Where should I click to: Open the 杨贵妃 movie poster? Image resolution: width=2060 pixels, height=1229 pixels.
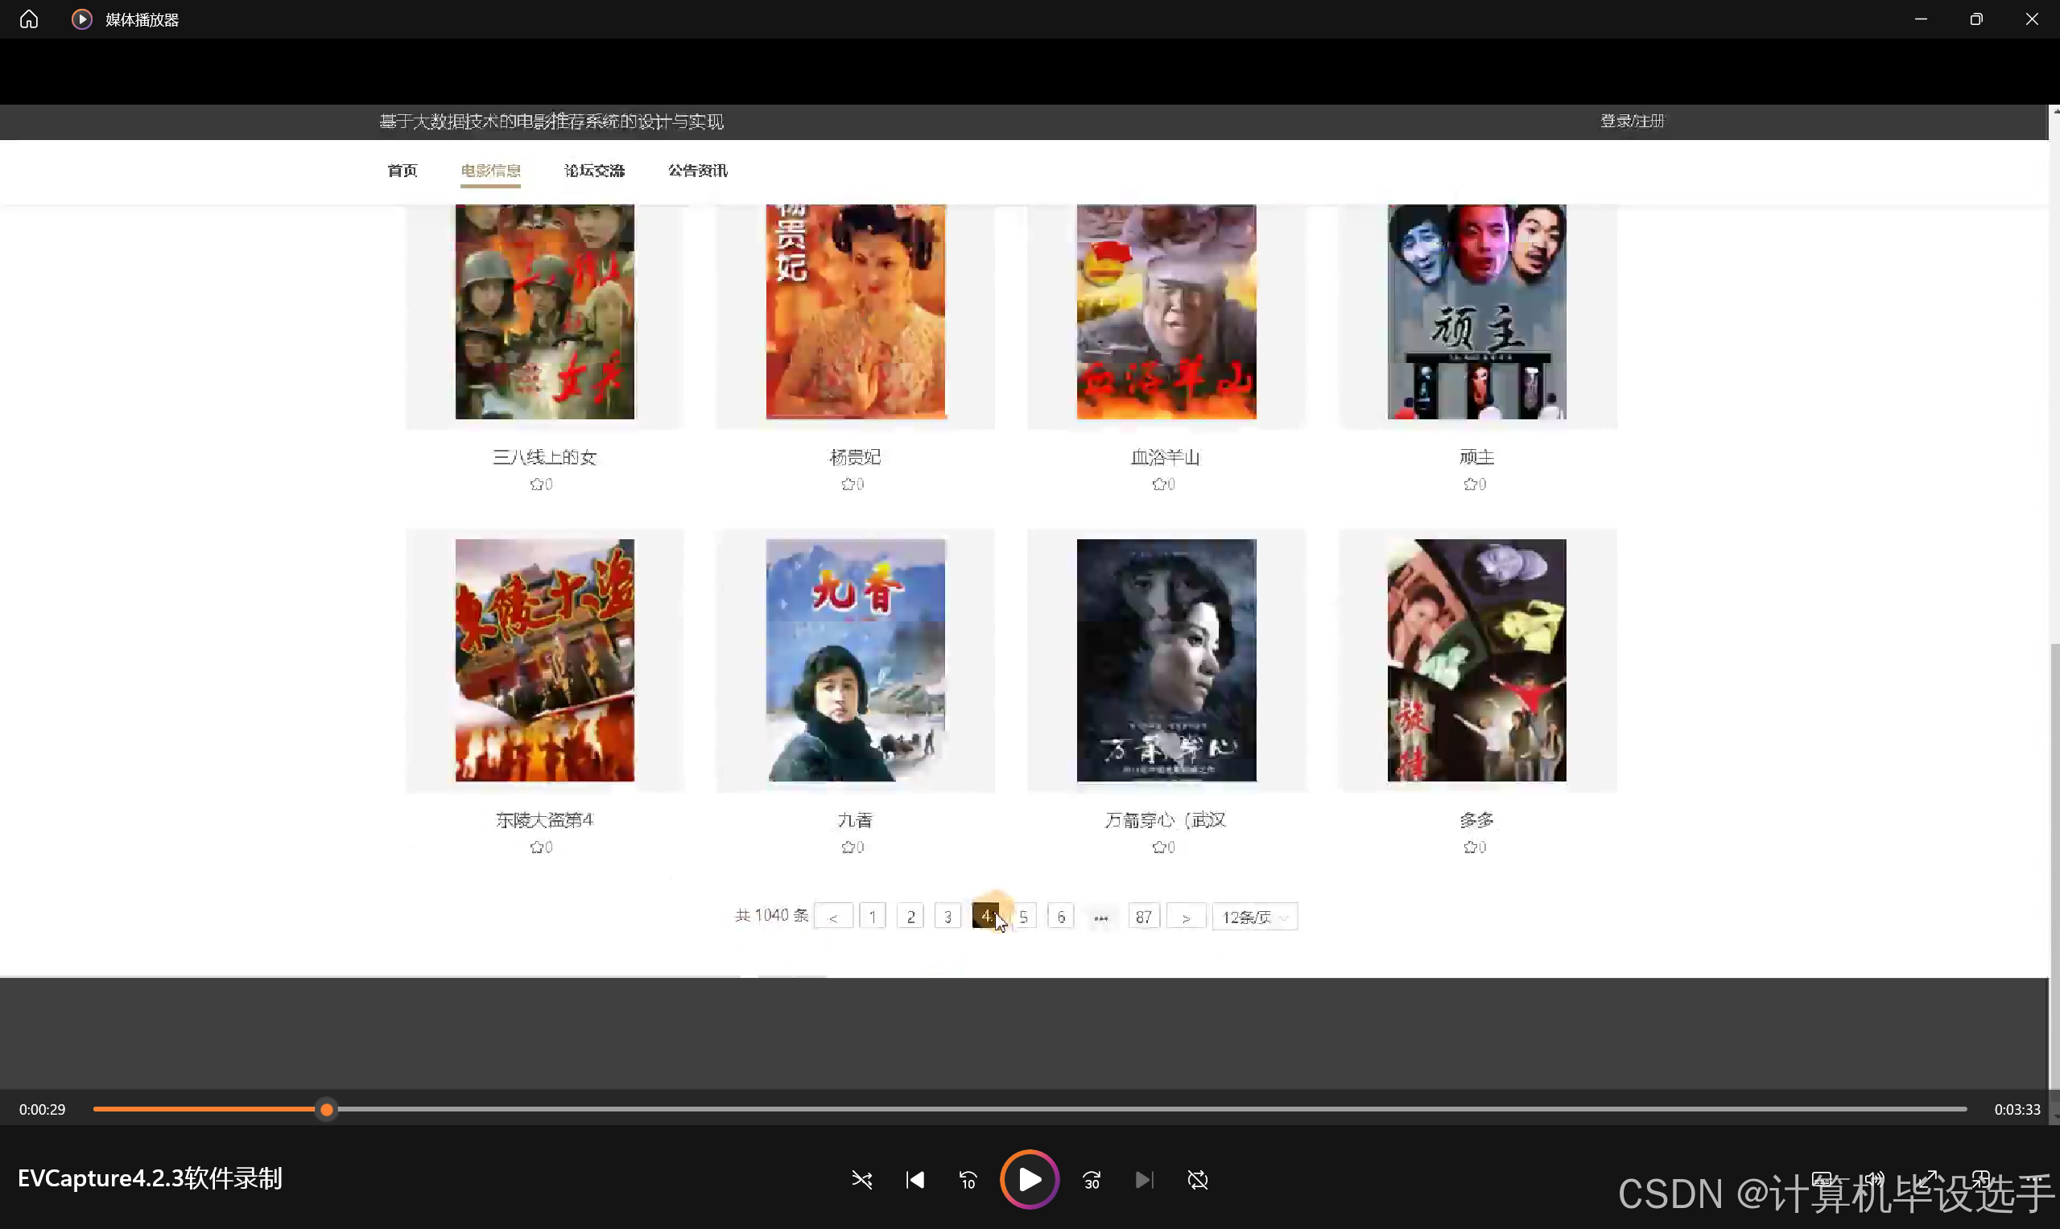point(855,311)
